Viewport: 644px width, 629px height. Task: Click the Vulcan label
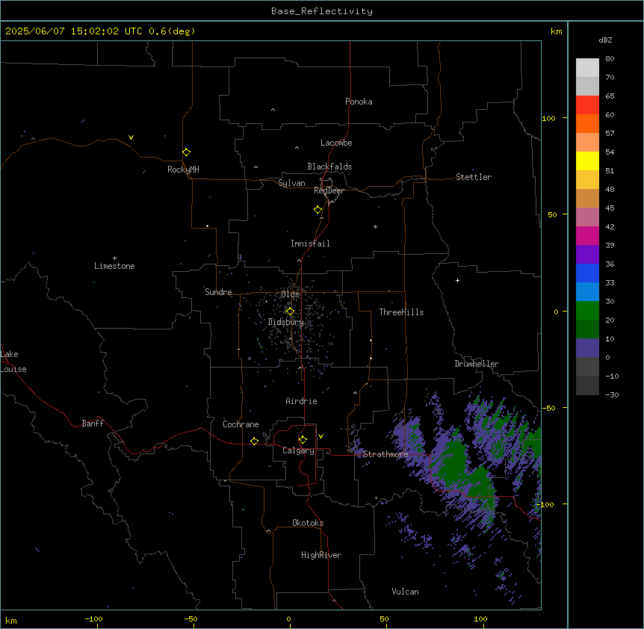[x=405, y=592]
